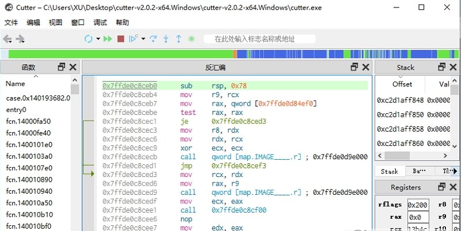Image resolution: width=461 pixels, height=231 pixels.
Task: Click the nop instruction at 0x7ffde0c8cee6
Action: coord(186,220)
